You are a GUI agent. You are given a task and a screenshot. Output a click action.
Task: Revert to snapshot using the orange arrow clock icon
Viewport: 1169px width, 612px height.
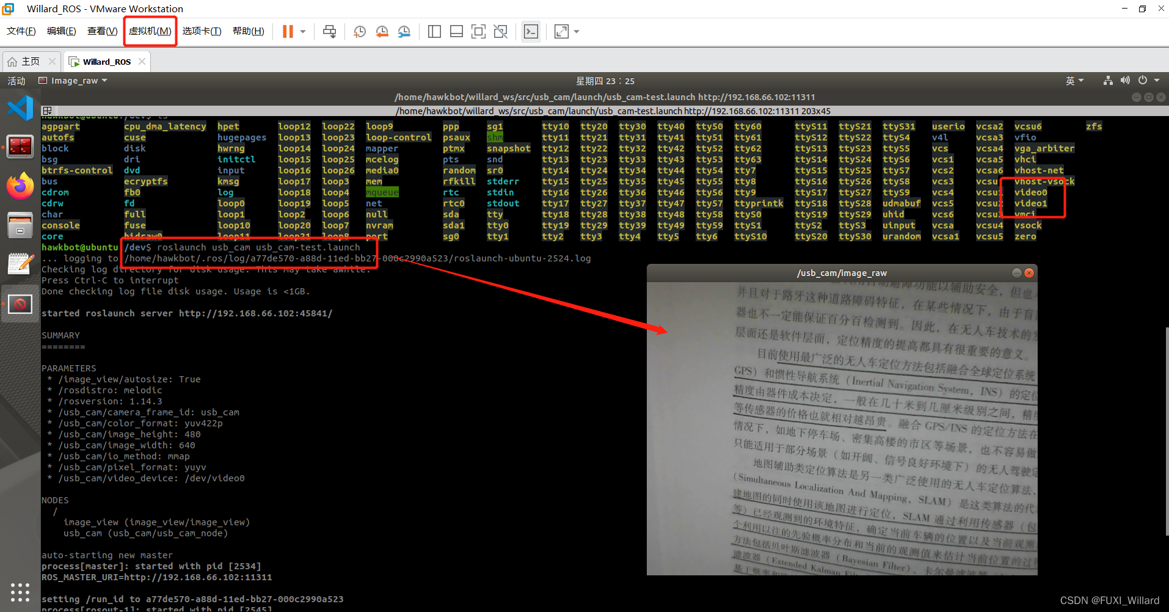click(x=382, y=31)
